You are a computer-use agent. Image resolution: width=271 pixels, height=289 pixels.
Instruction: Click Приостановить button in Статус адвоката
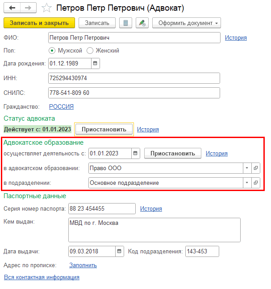pyautogui.click(x=104, y=129)
